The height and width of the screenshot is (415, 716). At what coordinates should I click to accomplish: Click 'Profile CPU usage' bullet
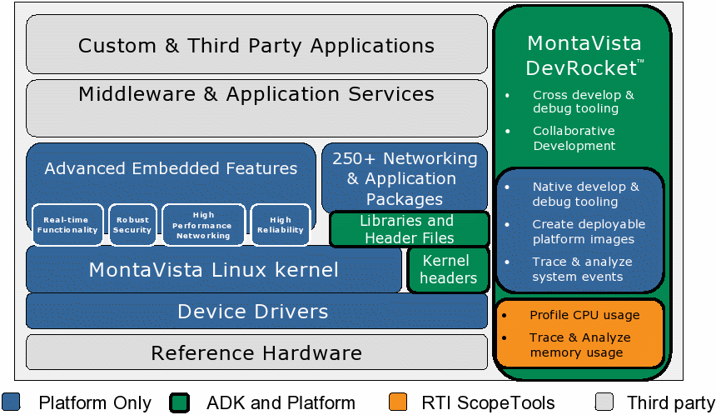tap(584, 315)
